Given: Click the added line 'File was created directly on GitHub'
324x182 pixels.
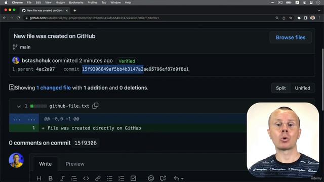Looking at the screenshot, I should 94,128.
